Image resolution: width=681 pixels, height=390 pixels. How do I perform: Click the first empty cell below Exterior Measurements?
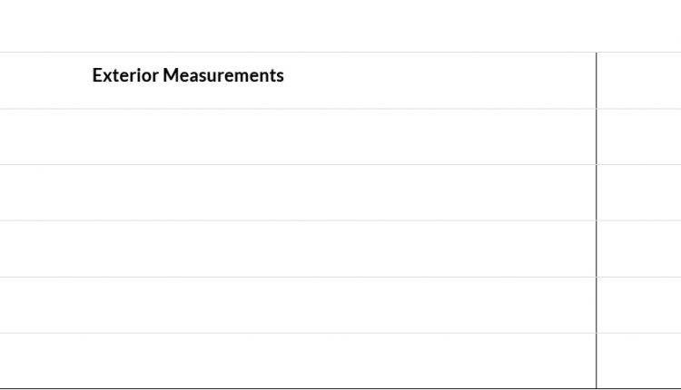pos(298,137)
